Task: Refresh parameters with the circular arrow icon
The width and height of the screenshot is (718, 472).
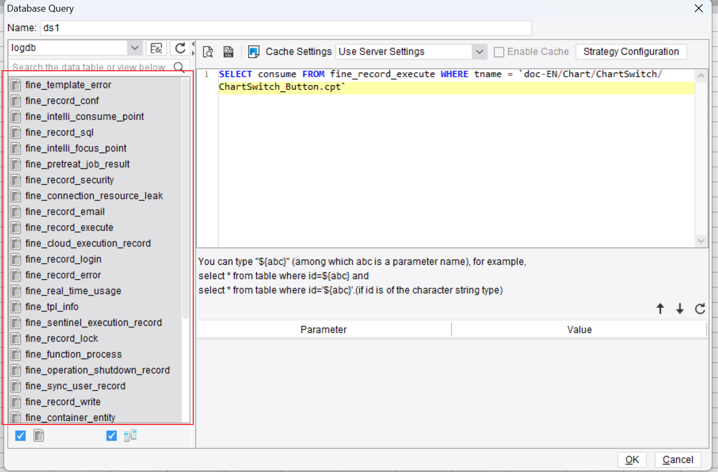Action: point(700,309)
